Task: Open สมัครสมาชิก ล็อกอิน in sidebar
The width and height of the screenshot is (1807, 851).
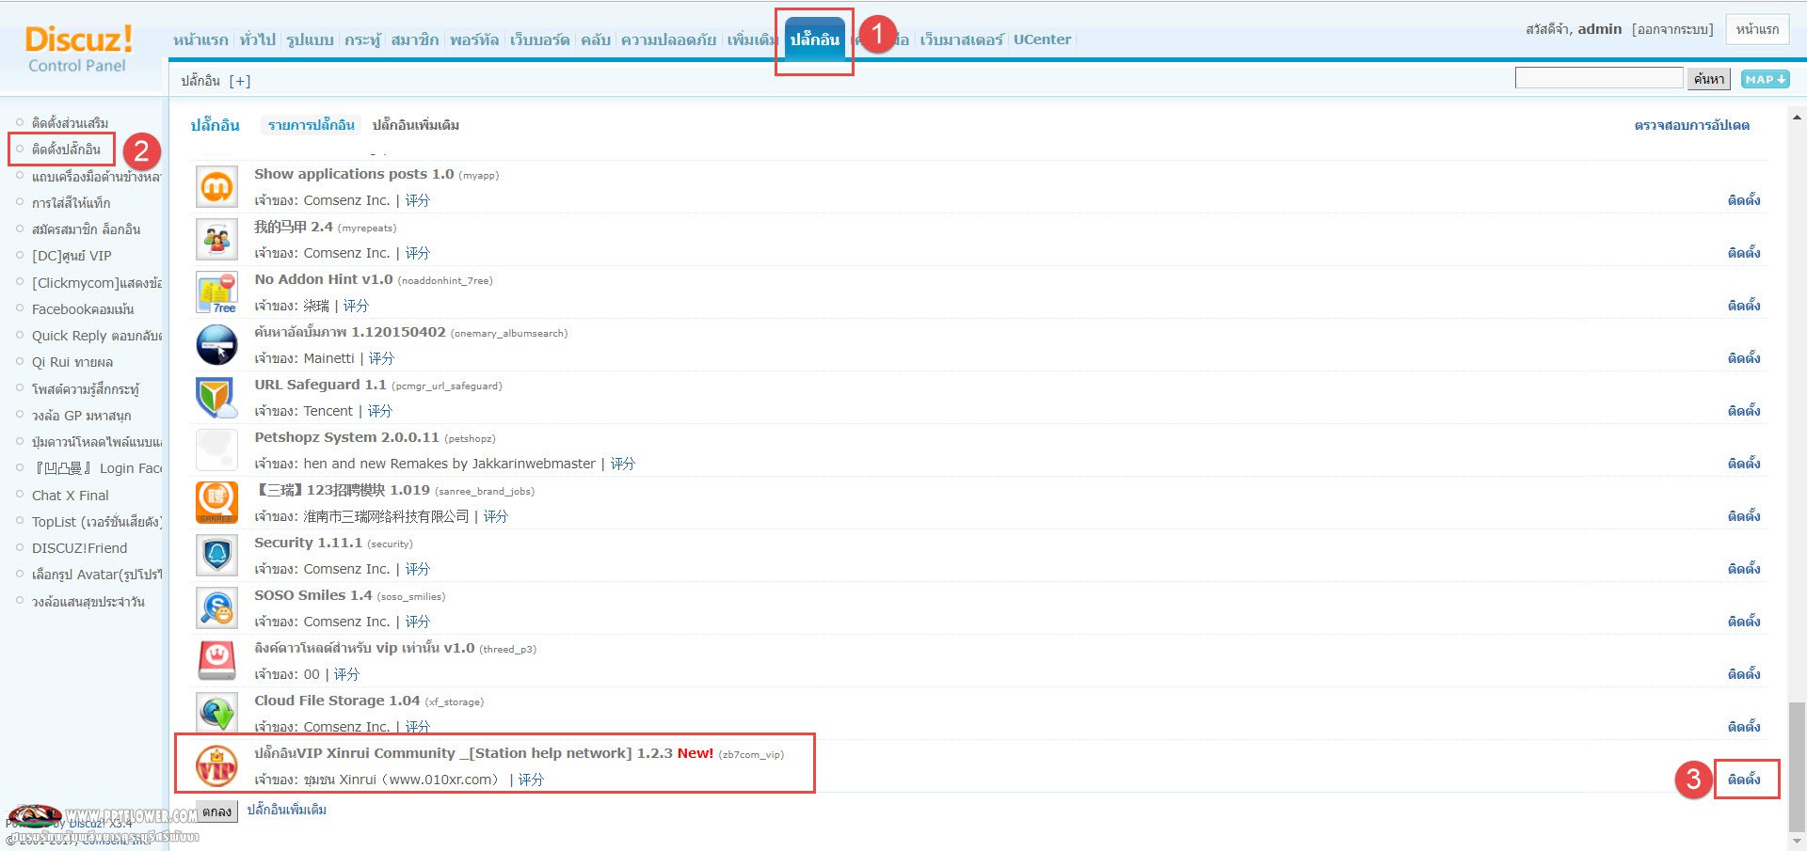Action: pyautogui.click(x=86, y=229)
